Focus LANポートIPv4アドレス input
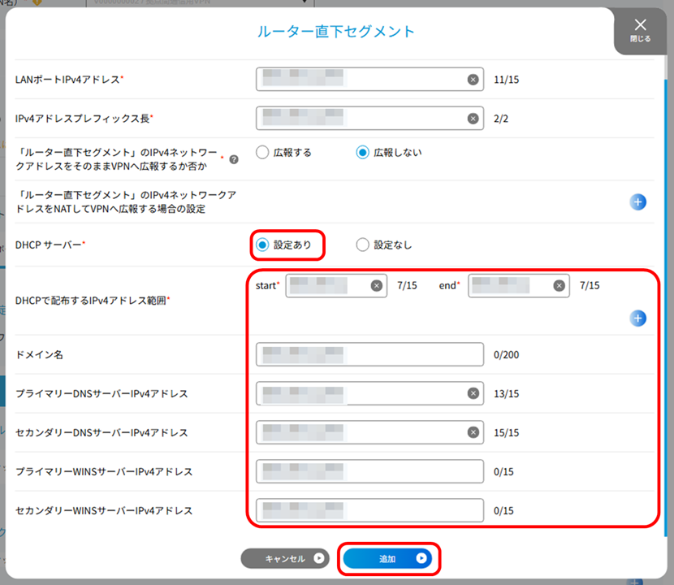 369,79
